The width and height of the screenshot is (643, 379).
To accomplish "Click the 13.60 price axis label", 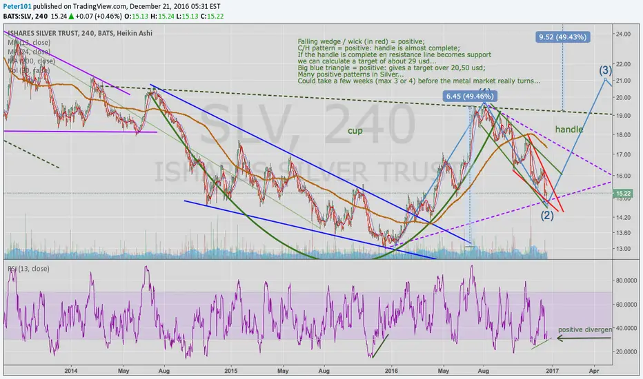I will [x=623, y=233].
